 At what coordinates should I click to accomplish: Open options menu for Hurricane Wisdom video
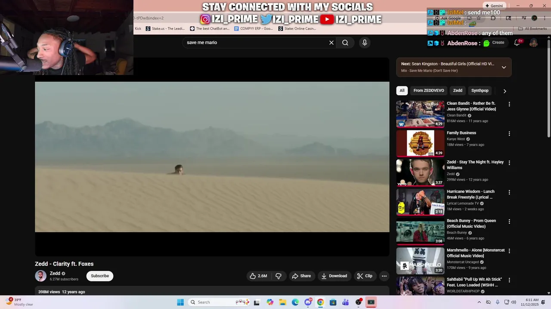click(x=509, y=192)
